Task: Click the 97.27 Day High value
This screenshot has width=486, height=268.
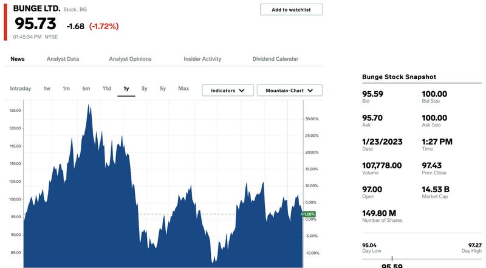Action: [475, 246]
